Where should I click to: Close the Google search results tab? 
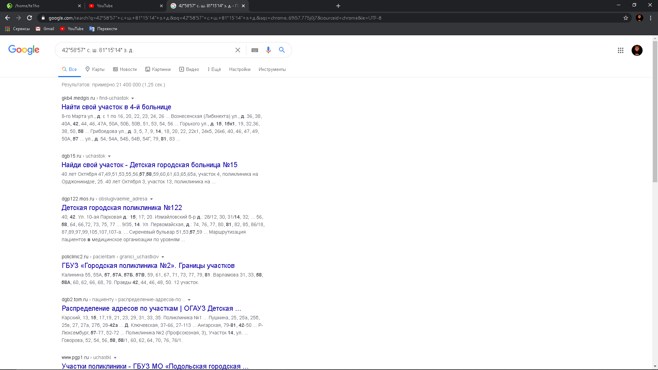[x=243, y=6]
